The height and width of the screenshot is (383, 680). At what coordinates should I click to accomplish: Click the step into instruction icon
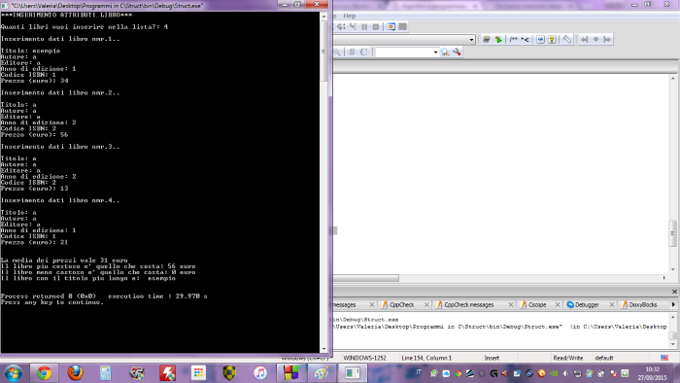(x=353, y=27)
